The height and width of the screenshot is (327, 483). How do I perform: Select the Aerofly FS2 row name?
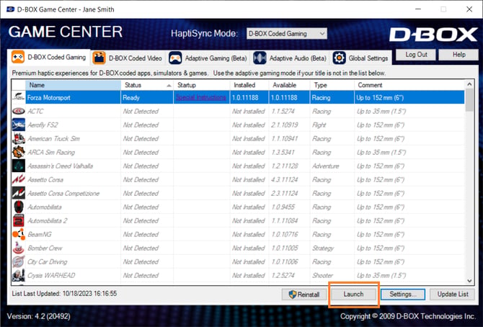pos(43,125)
